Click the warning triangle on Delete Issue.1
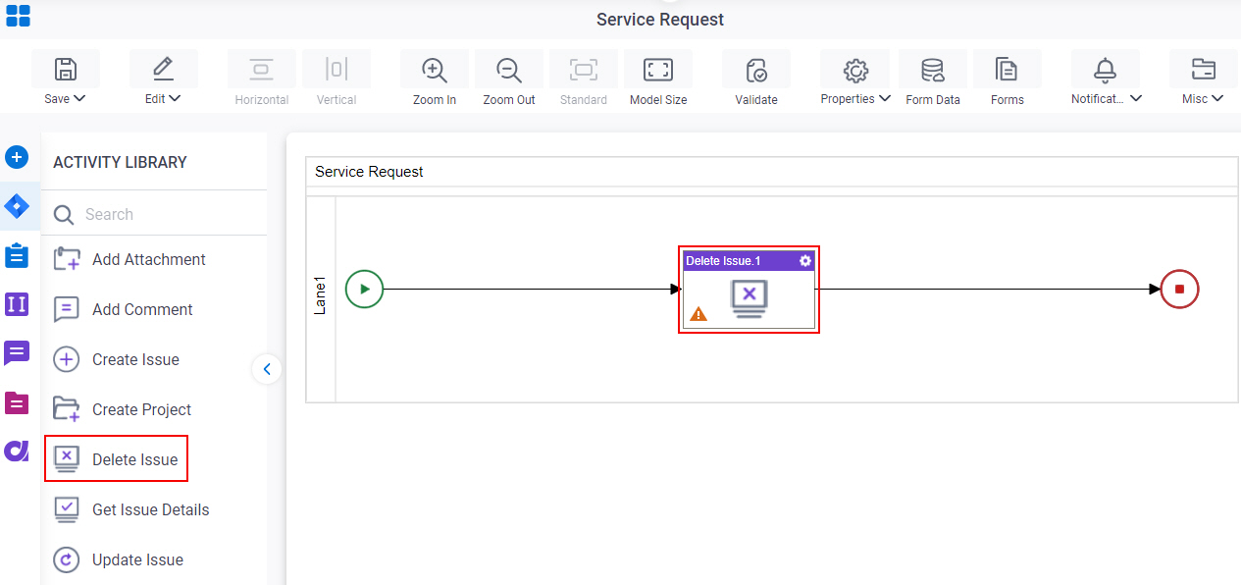Image resolution: width=1241 pixels, height=585 pixels. tap(698, 314)
